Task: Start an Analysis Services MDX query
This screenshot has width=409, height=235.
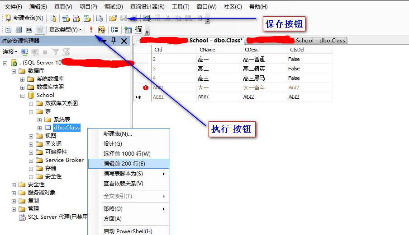Action: tap(66, 18)
